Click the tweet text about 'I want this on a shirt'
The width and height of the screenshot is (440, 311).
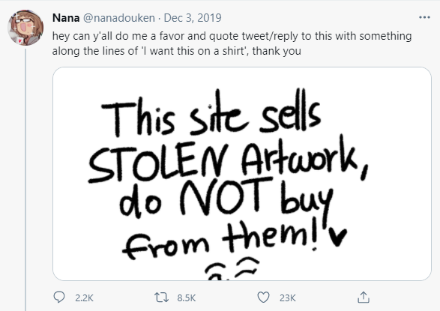[232, 43]
